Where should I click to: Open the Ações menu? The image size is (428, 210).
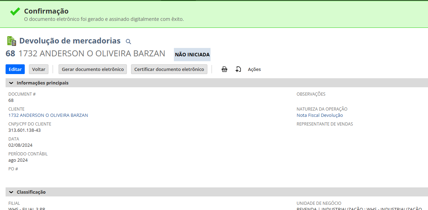pos(254,70)
